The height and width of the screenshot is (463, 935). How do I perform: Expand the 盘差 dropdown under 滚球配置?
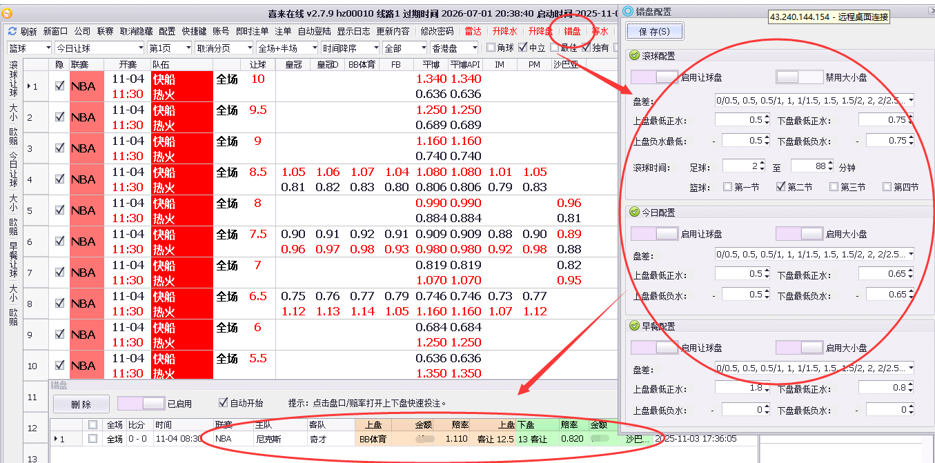[x=909, y=101]
